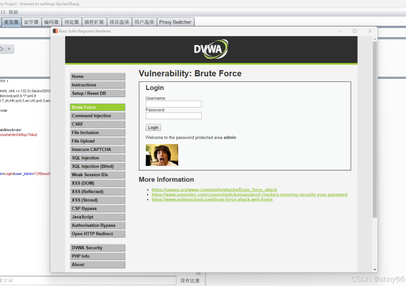406x286 pixels.
Task: Click the Vulnerability: Brute Force heading
Action: [x=190, y=73]
